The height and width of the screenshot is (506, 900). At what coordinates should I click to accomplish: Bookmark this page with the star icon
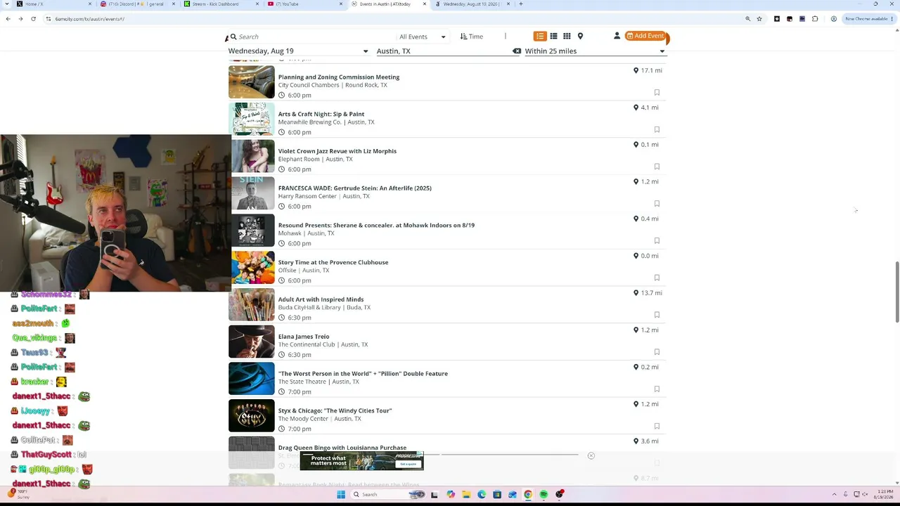click(759, 19)
